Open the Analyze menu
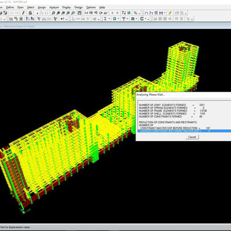The height and width of the screenshot is (231, 231). click(54, 7)
